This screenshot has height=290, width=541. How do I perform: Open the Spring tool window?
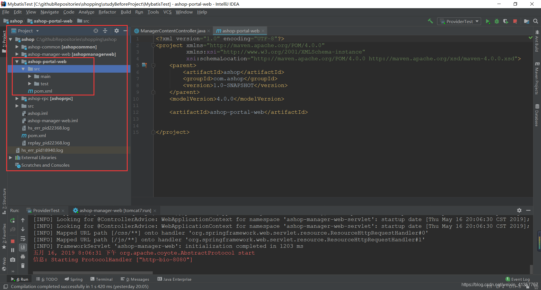[x=74, y=279]
